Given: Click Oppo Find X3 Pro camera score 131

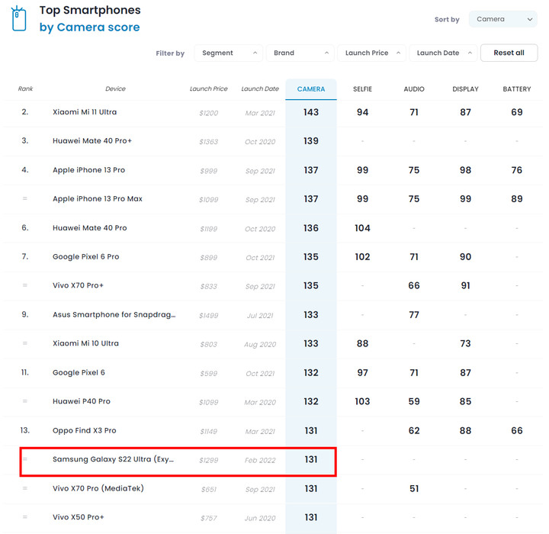Looking at the screenshot, I should coord(311,431).
